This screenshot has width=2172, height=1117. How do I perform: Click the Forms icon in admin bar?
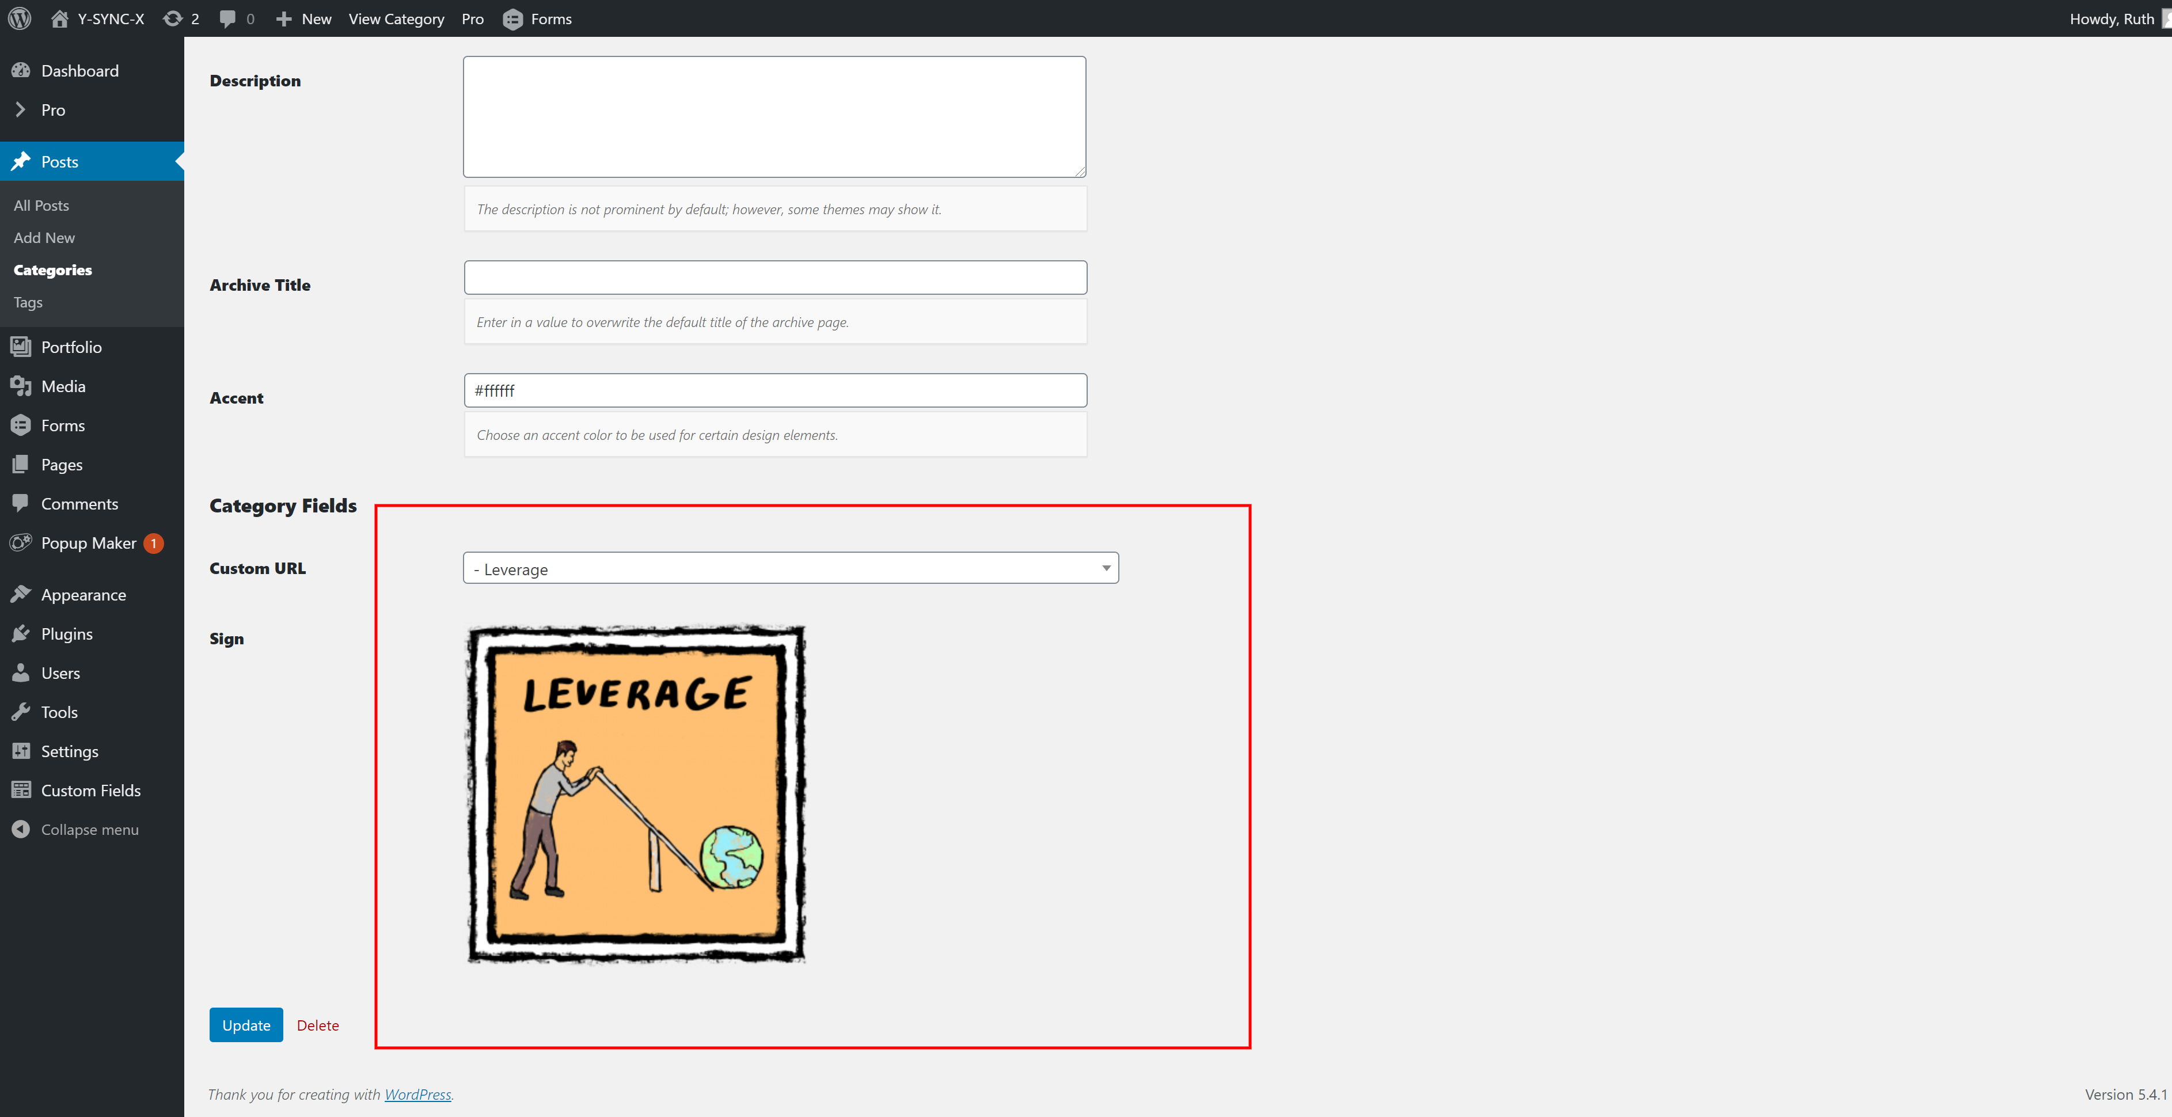pos(512,18)
